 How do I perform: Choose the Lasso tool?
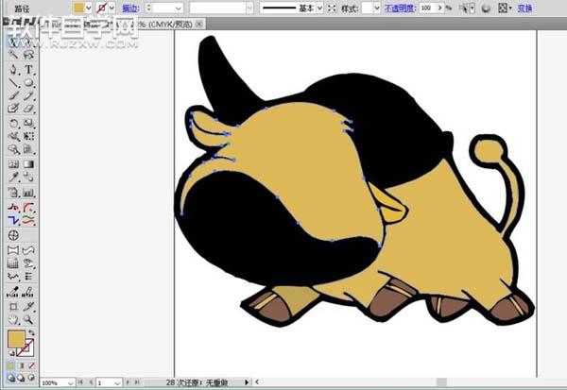[x=29, y=56]
